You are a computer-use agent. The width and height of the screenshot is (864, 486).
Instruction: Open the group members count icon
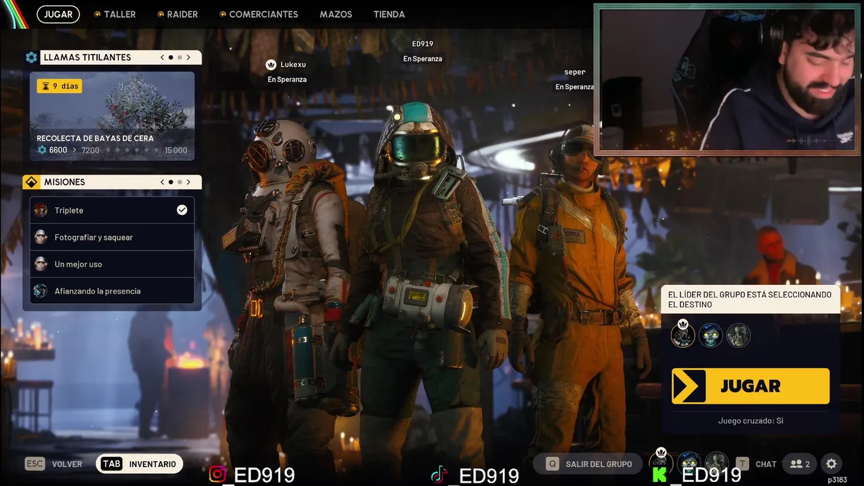(800, 464)
